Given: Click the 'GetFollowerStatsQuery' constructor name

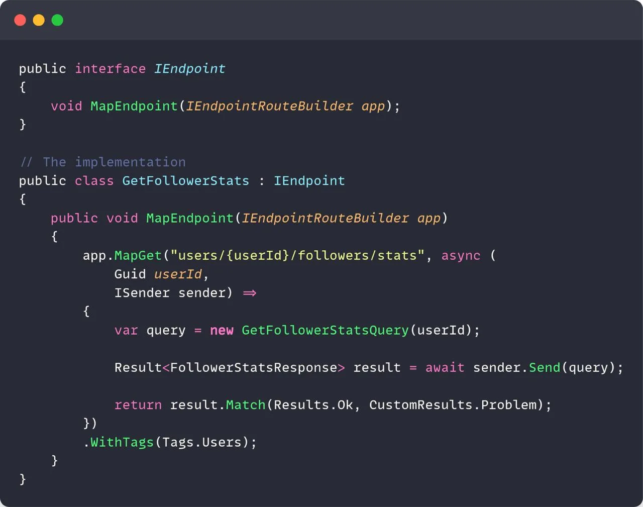Looking at the screenshot, I should (x=325, y=330).
